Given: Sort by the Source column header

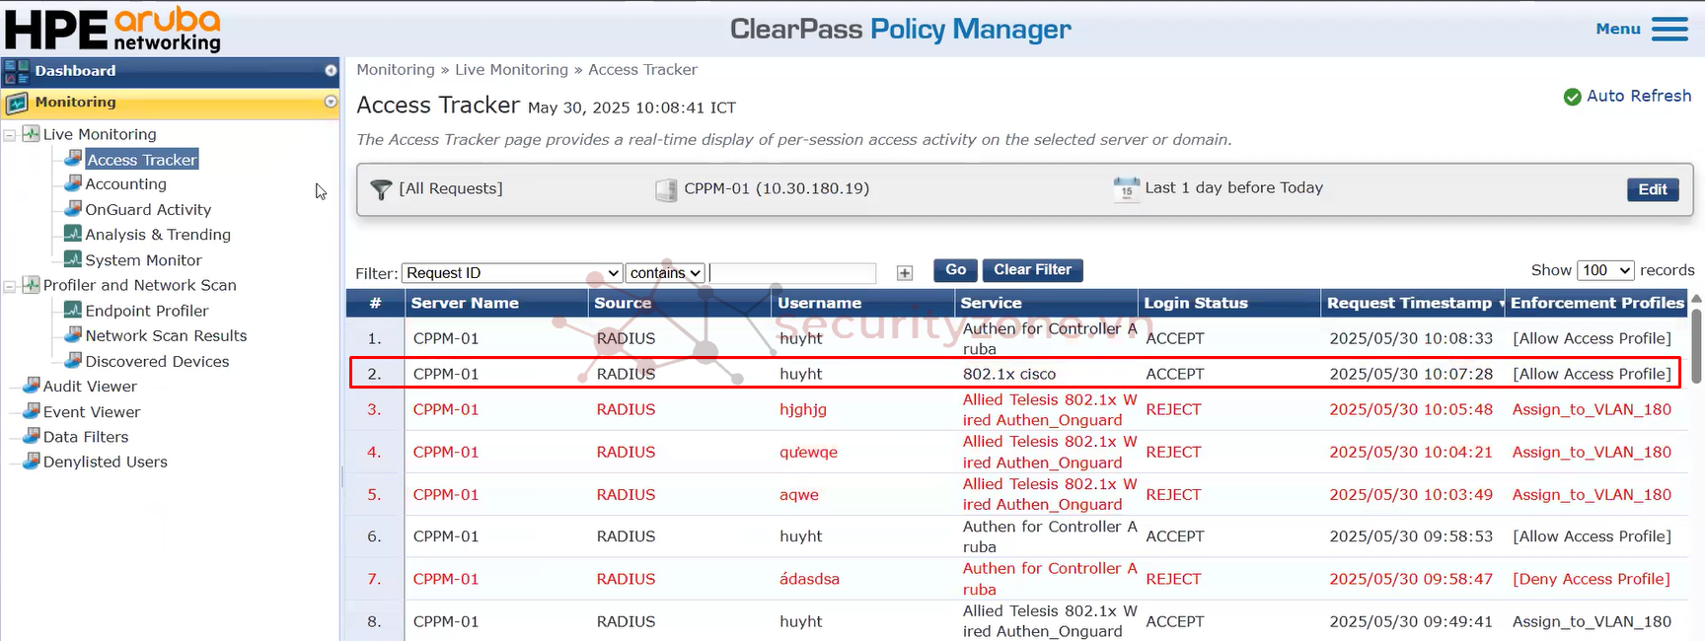Looking at the screenshot, I should click(x=623, y=303).
